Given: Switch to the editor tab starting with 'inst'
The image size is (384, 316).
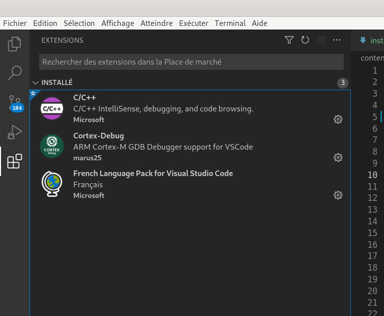Looking at the screenshot, I should (372, 40).
